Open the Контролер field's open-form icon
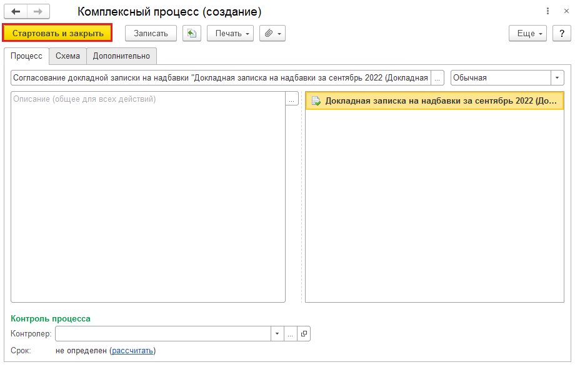 pyautogui.click(x=304, y=334)
